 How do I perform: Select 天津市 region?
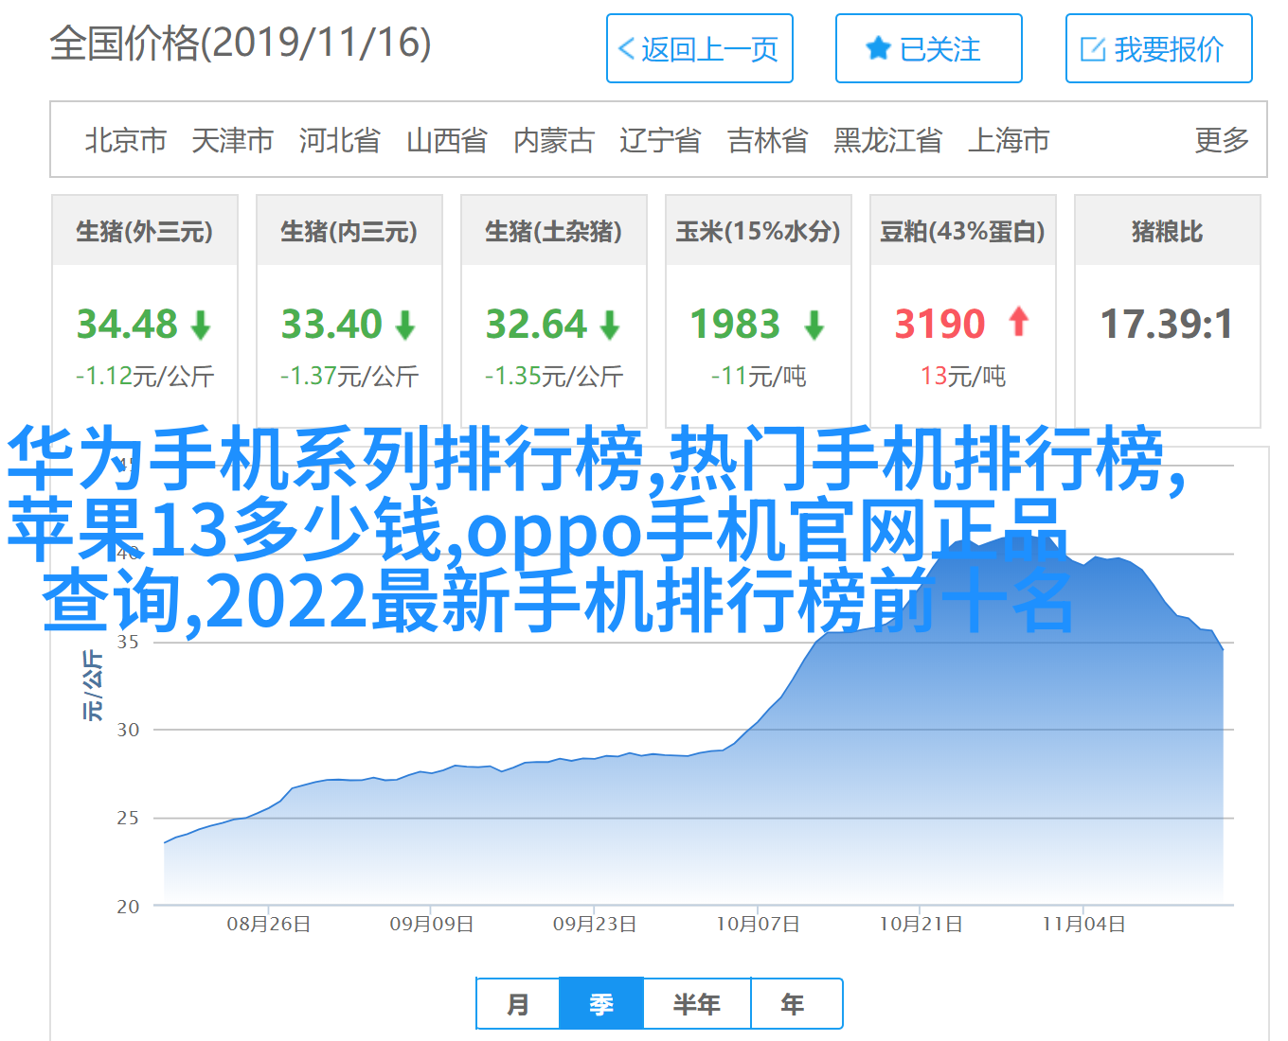pos(233,140)
